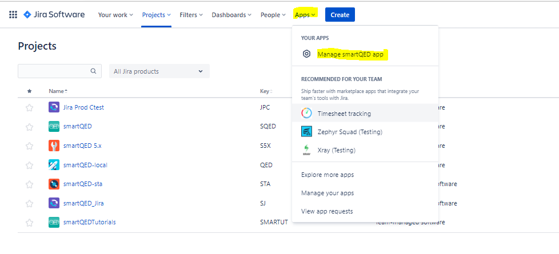Viewport: 559px width, 254px height.
Task: Sort projects by Key column
Action: tap(266, 91)
